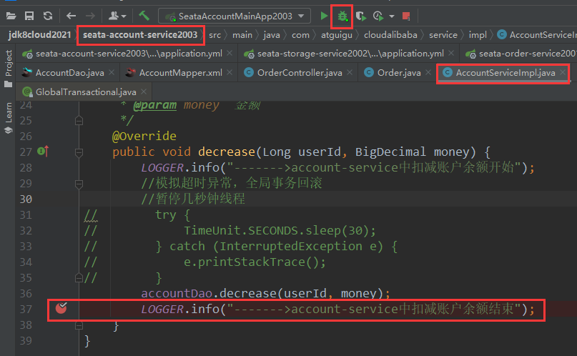Select seata-account-service2003 breadcrumb
The height and width of the screenshot is (356, 577).
(140, 35)
